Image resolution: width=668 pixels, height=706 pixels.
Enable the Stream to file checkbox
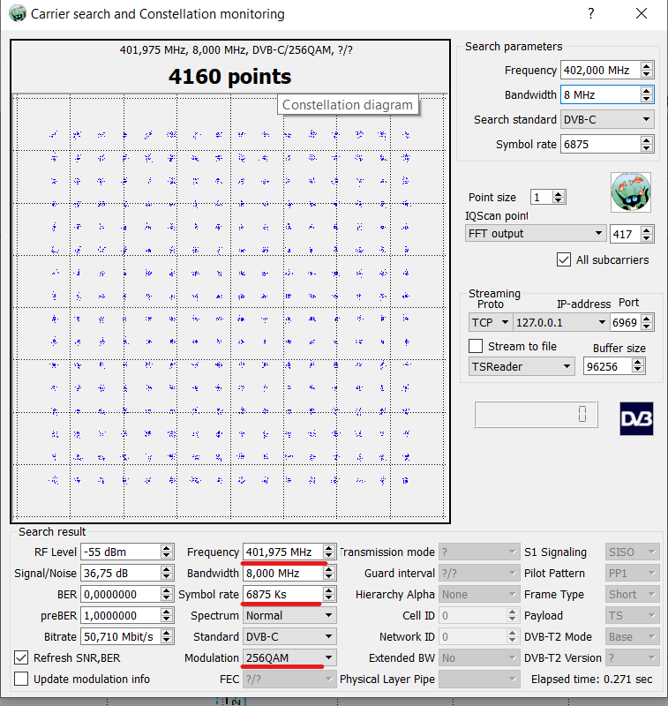click(x=476, y=346)
